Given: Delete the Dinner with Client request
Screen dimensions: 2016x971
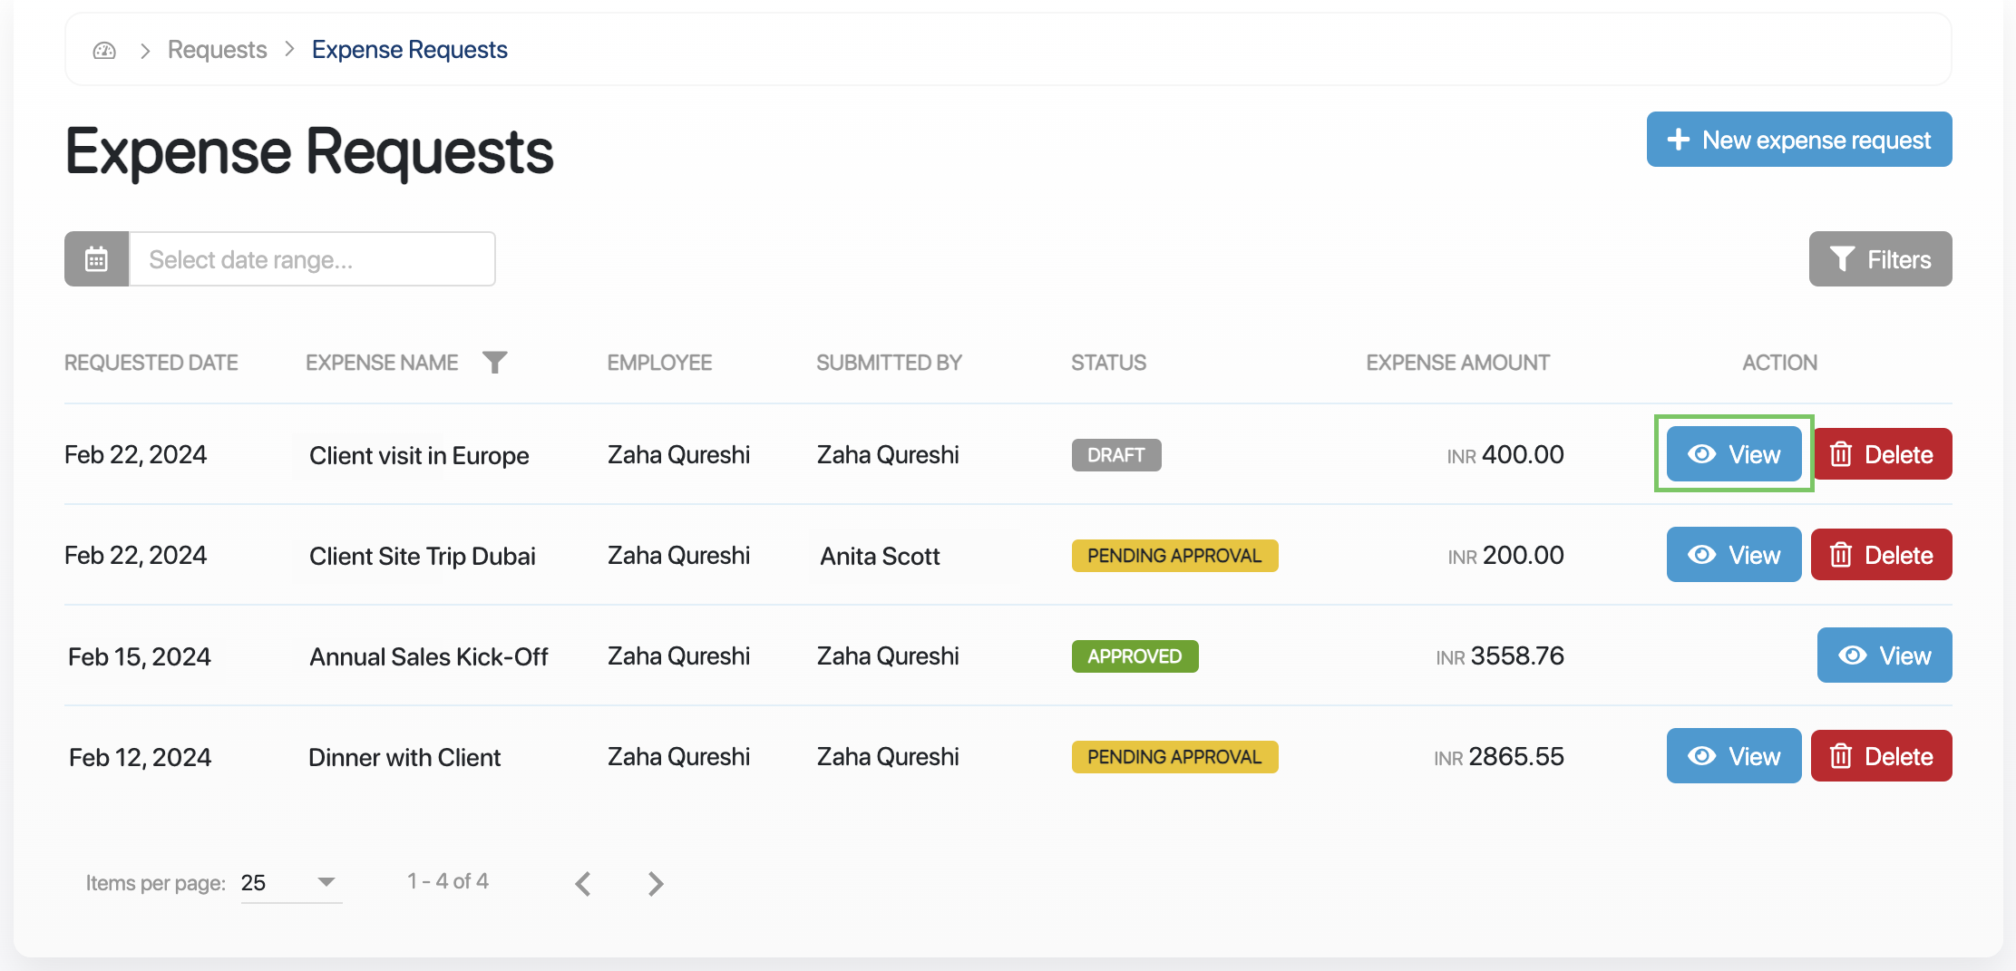Looking at the screenshot, I should (x=1881, y=756).
